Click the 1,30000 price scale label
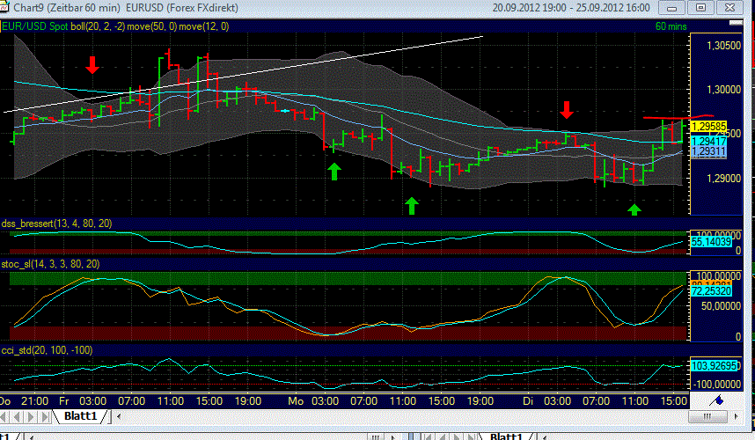 (x=723, y=90)
